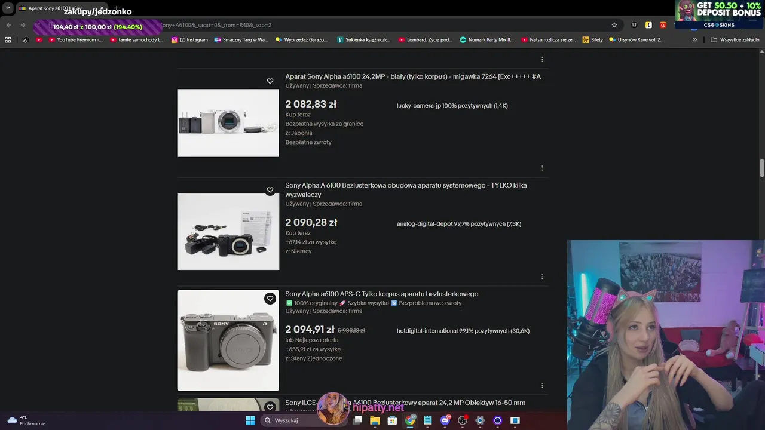Screen dimensions: 765x430
Task: Close the Aparat sony a6100 tab
Action: click(102, 8)
